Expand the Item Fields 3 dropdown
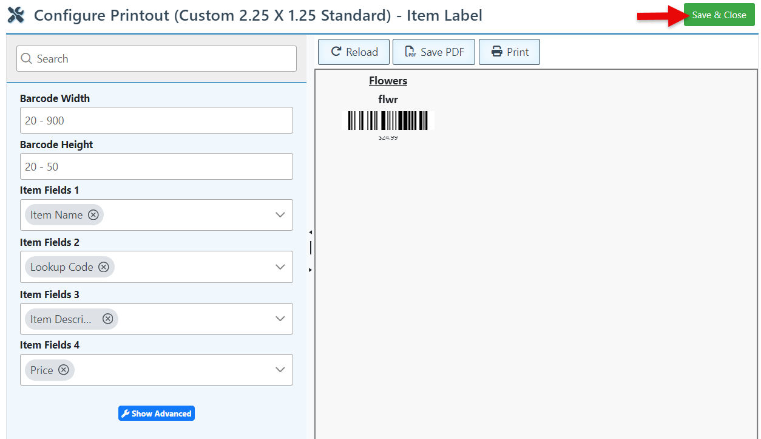761x439 pixels. point(280,319)
